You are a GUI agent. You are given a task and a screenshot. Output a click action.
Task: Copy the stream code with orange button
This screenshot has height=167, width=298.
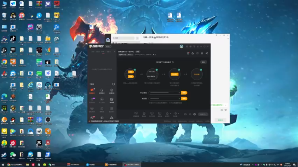[x=184, y=99]
